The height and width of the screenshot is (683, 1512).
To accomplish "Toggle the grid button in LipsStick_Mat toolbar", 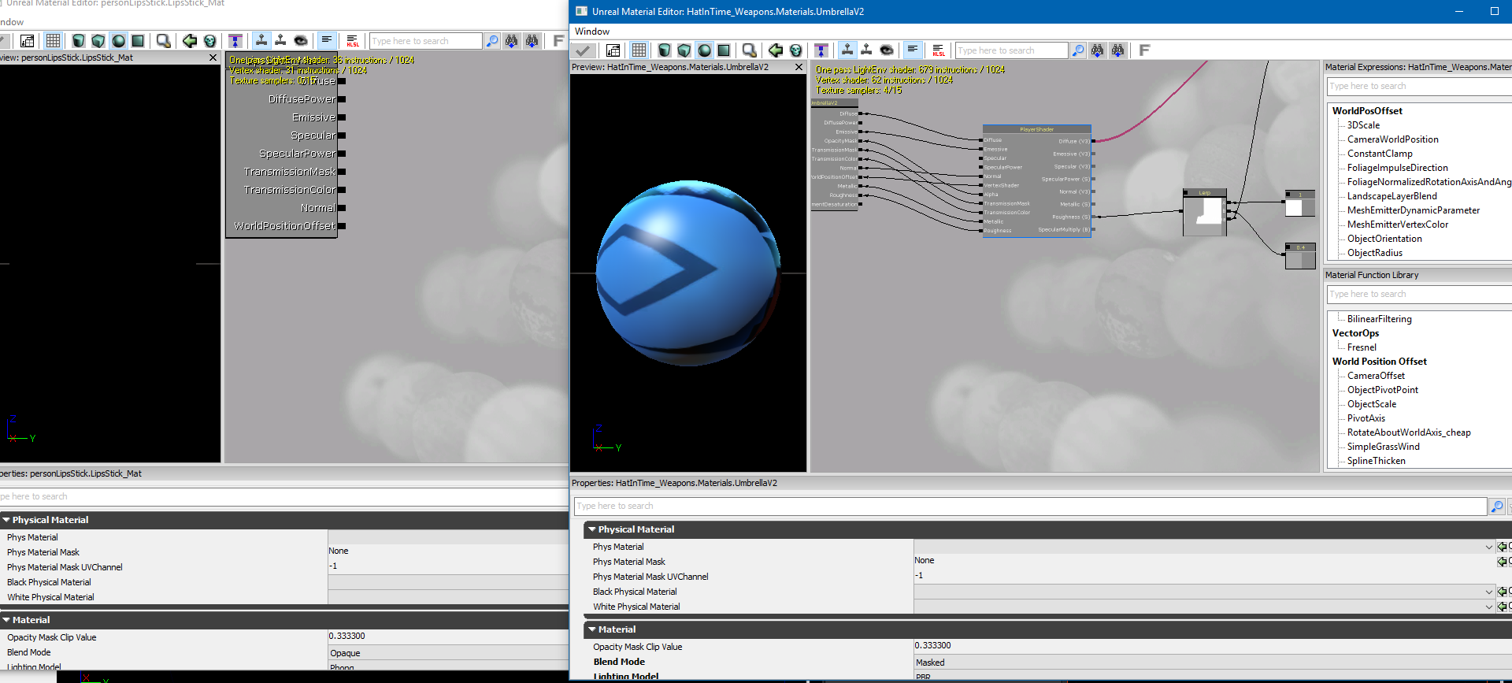I will click(x=53, y=41).
